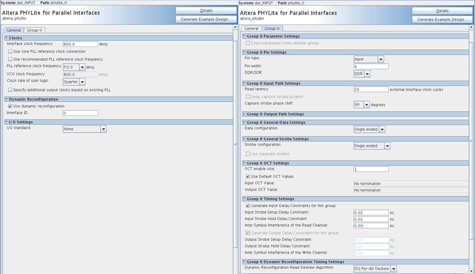Image resolution: width=475 pixels, height=274 pixels.
Task: Click Input Strobe Hold Delay Constraint field
Action: [371, 219]
